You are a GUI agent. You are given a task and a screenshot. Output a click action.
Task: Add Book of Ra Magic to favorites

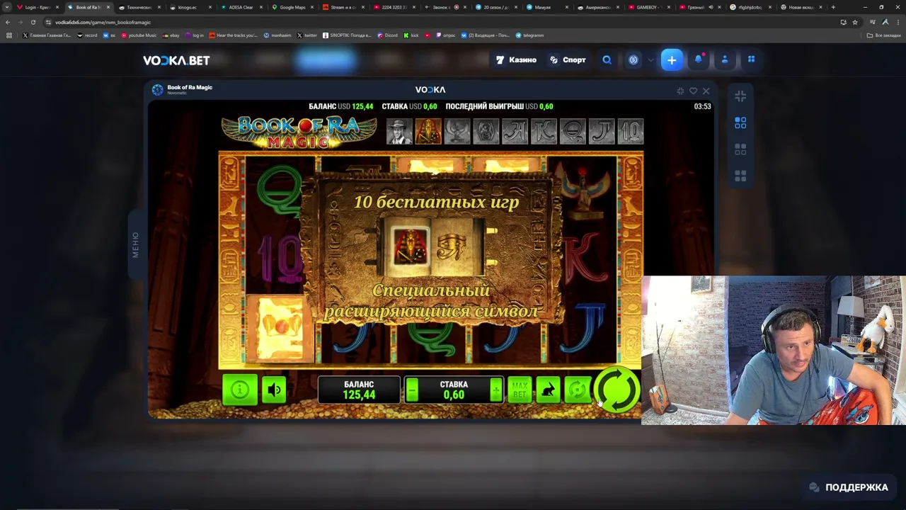tap(693, 91)
